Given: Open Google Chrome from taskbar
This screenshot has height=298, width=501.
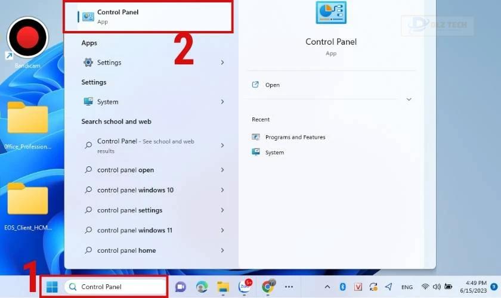Looking at the screenshot, I should click(268, 286).
